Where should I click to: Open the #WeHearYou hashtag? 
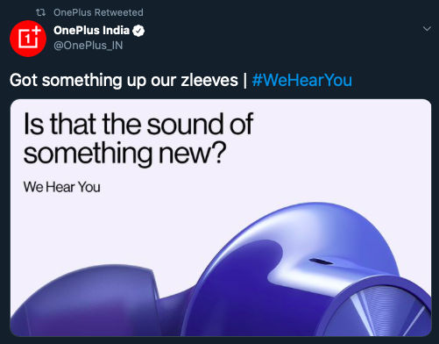[302, 80]
